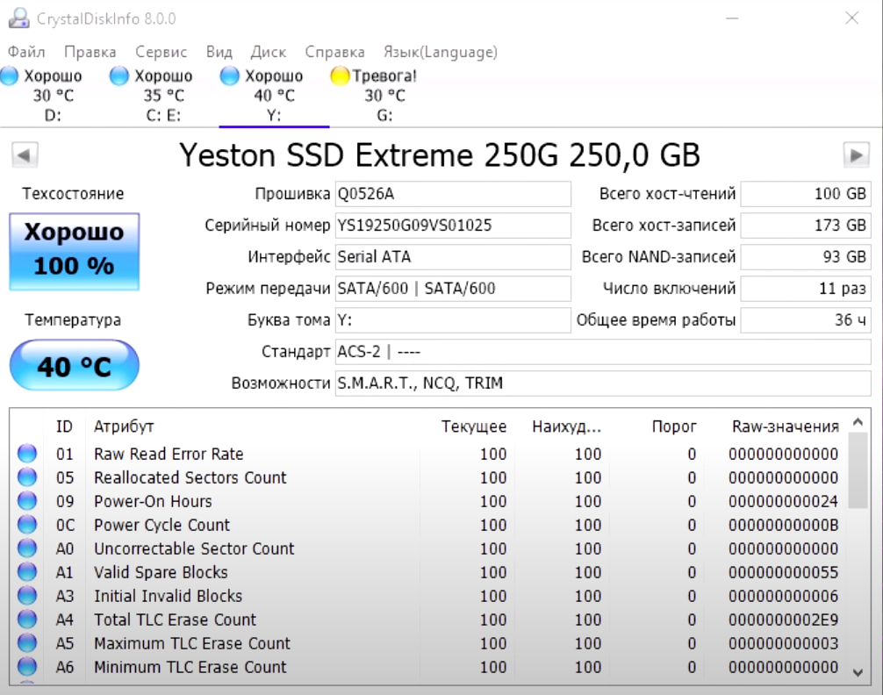
Task: Click the attribute list scrollbar thumb
Action: point(858,471)
